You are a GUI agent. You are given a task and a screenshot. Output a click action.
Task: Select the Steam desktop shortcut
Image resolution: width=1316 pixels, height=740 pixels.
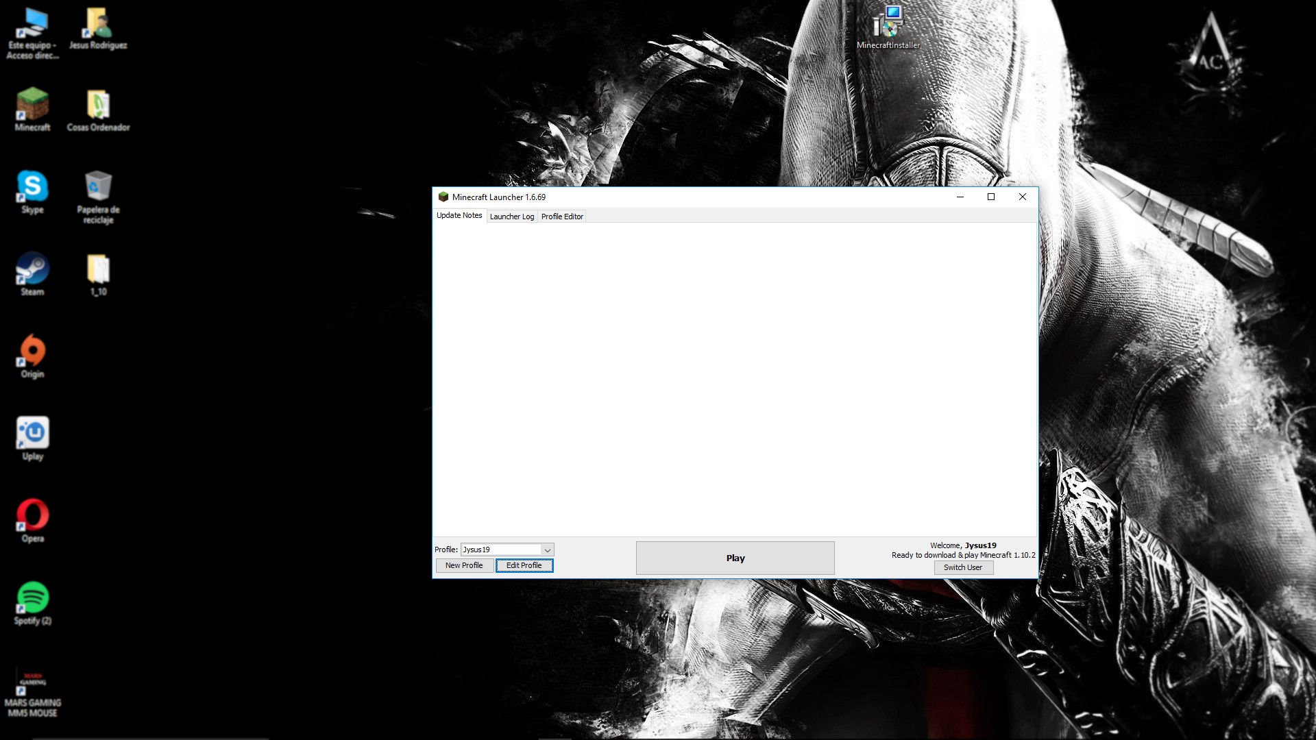pos(32,269)
